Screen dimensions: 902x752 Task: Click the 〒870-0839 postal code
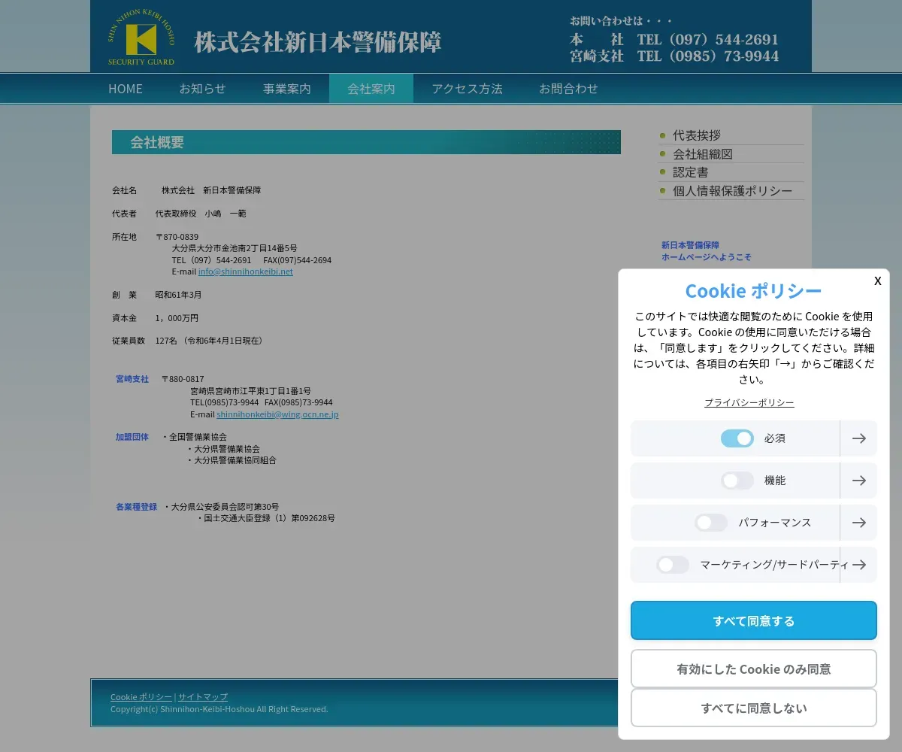click(177, 237)
